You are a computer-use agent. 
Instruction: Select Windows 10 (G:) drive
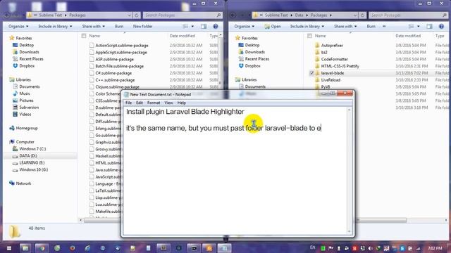click(x=33, y=169)
